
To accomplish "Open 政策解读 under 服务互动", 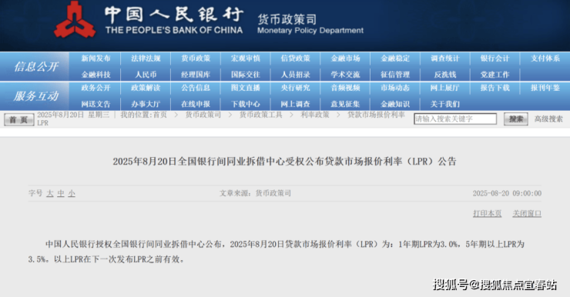I will tap(146, 88).
